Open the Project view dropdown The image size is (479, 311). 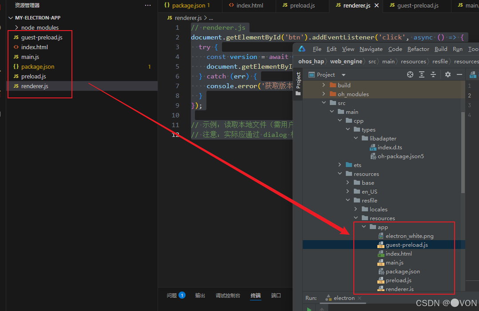coord(343,75)
